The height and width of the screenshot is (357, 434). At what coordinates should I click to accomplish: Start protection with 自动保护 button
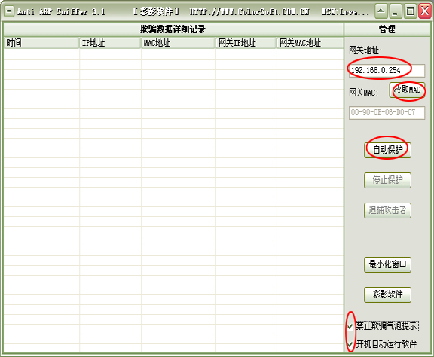387,150
